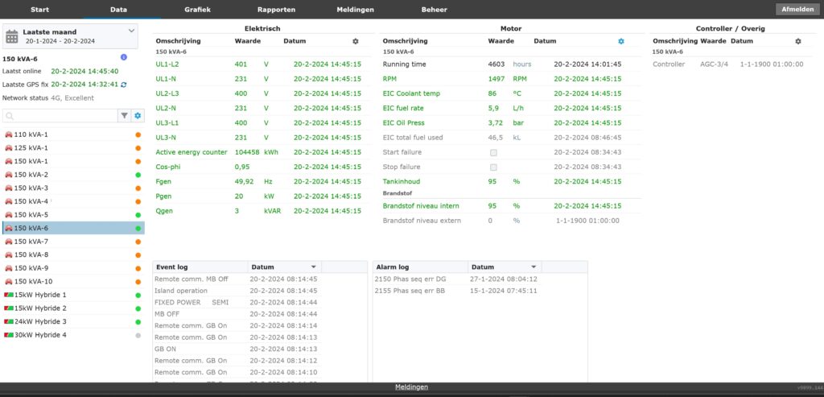Open the Rapporten tab
Image resolution: width=824 pixels, height=397 pixels.
[x=276, y=10]
